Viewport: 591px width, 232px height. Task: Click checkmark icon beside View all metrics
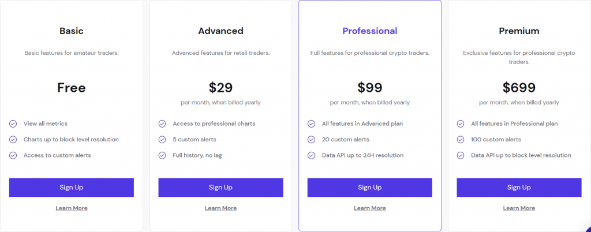pos(13,124)
